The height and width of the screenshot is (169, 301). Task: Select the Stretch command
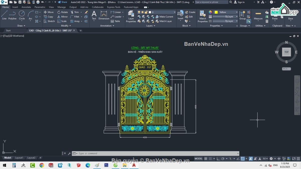click(x=49, y=21)
